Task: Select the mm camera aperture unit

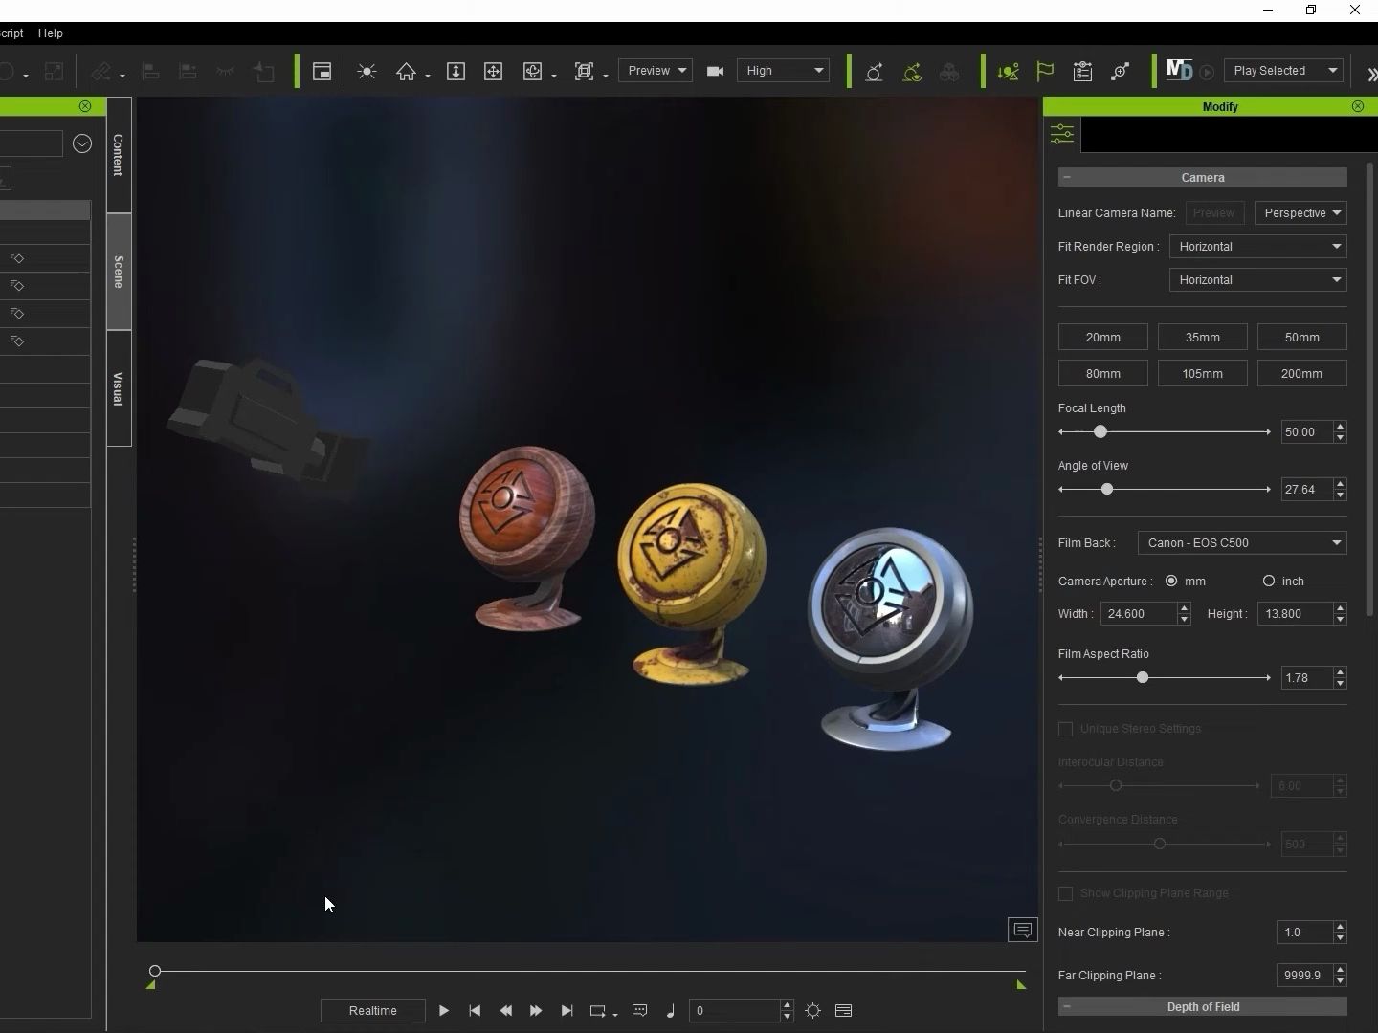Action: (x=1171, y=582)
